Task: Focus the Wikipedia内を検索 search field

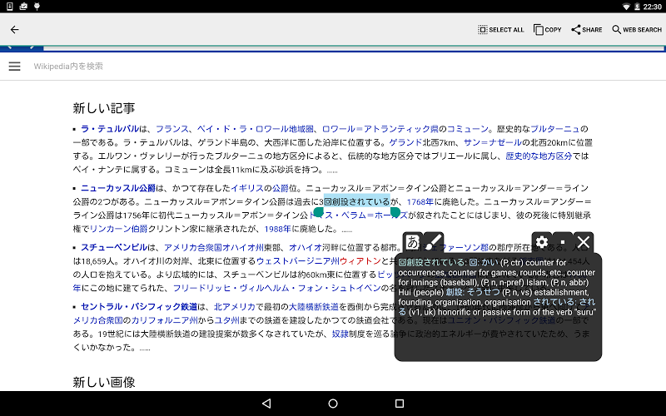Action: (x=68, y=66)
